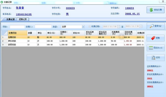Click the green app icon in title bar
Screen dimensions: 166x97
coord(2,2)
